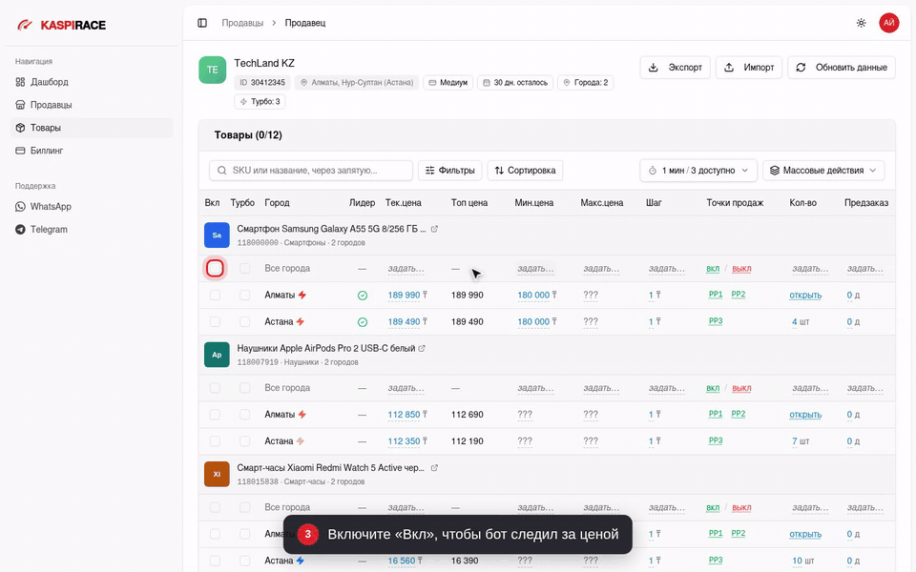Click "вкл" points of sale for Samsung Все города
Image resolution: width=916 pixels, height=572 pixels.
(x=713, y=269)
